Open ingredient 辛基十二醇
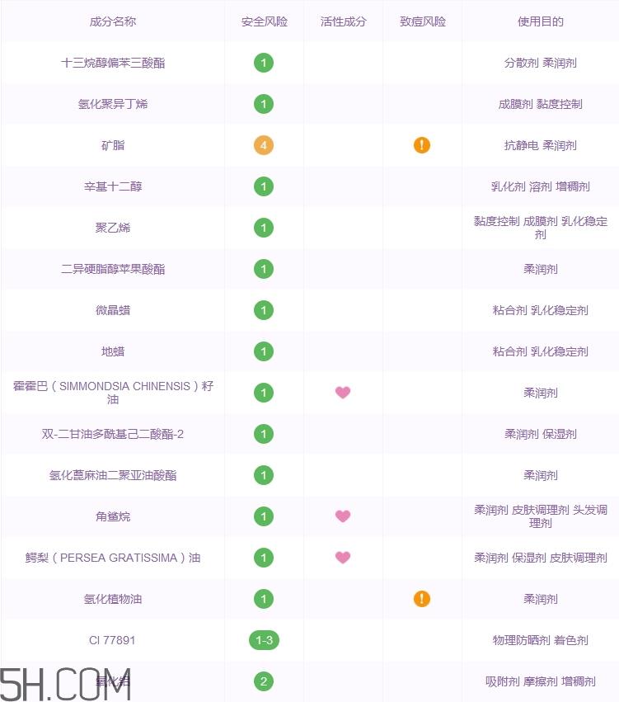Viewport: 619px width, 702px height. pyautogui.click(x=113, y=186)
